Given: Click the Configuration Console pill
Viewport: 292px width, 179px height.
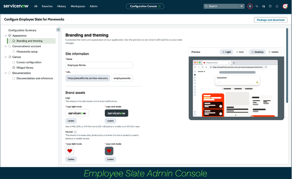Looking at the screenshot, I should (145, 6).
